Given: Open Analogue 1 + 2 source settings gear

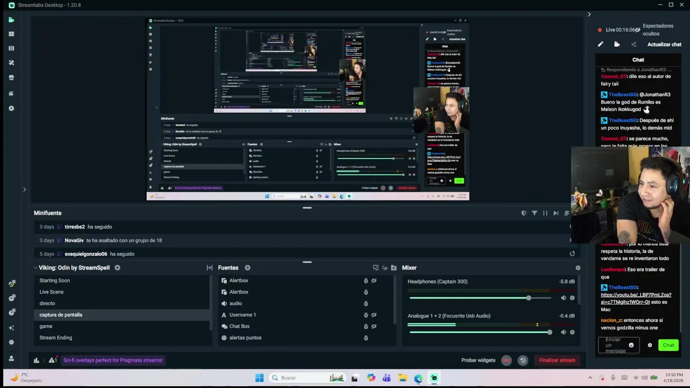Looking at the screenshot, I should click(572, 332).
